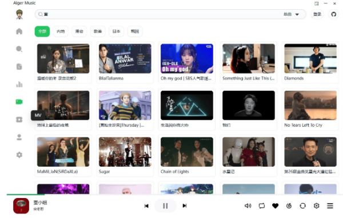The height and width of the screenshot is (218, 343).
Task: Open the charts ranking icon in sidebar
Action: click(19, 84)
